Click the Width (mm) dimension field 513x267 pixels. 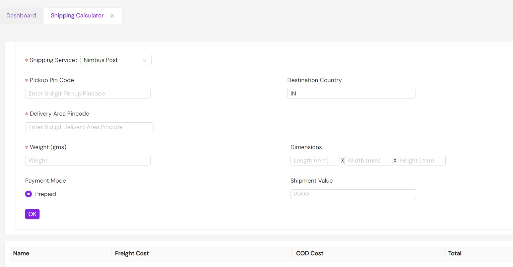pyautogui.click(x=369, y=160)
